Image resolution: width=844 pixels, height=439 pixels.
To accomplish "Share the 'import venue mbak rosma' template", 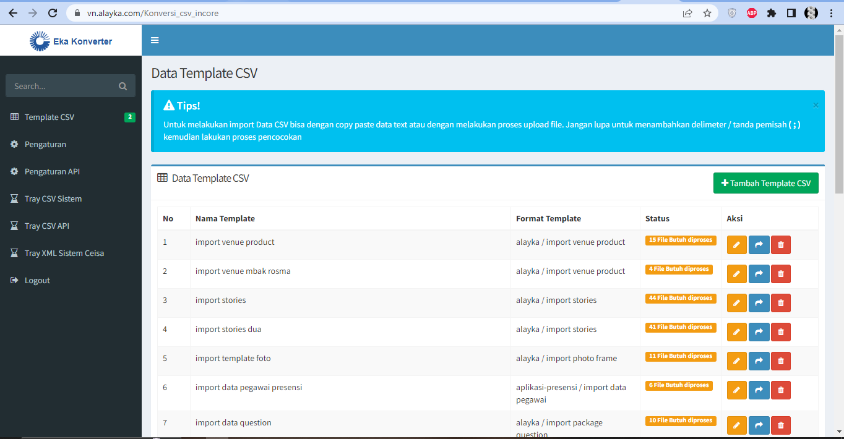I will coord(759,274).
